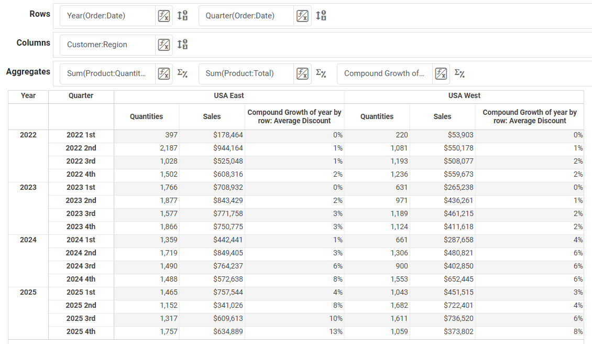Click sort icon beside Customer:Region
This screenshot has height=344, width=592.
pyautogui.click(x=182, y=45)
